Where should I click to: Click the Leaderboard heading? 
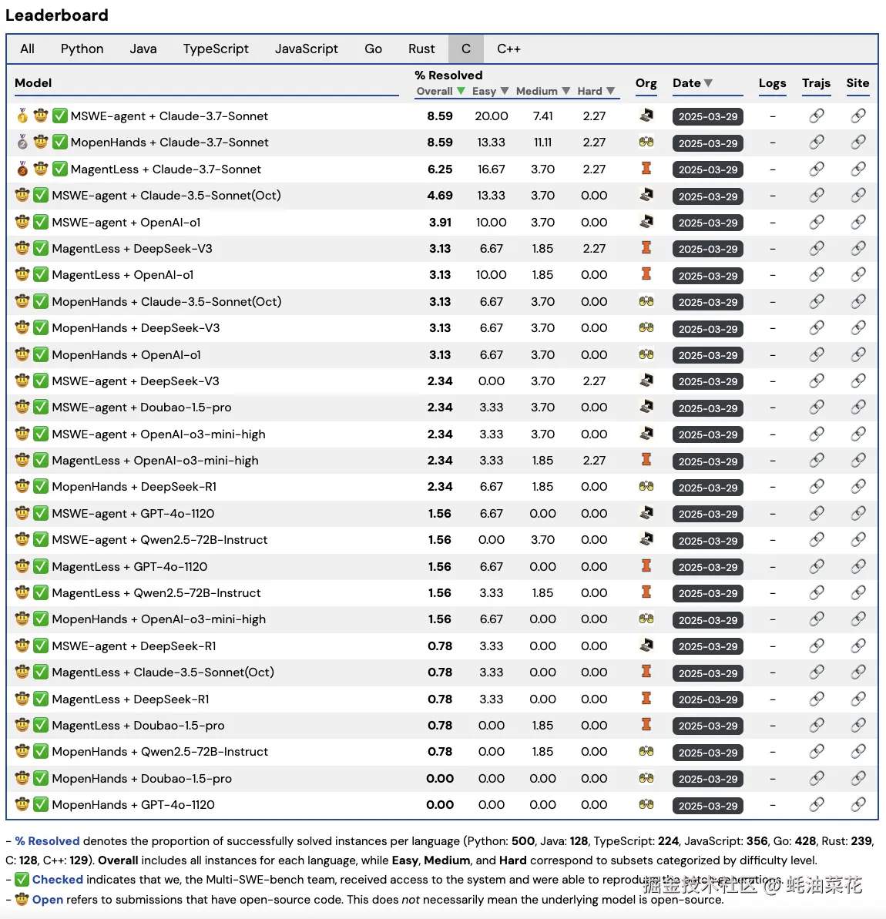tap(57, 15)
